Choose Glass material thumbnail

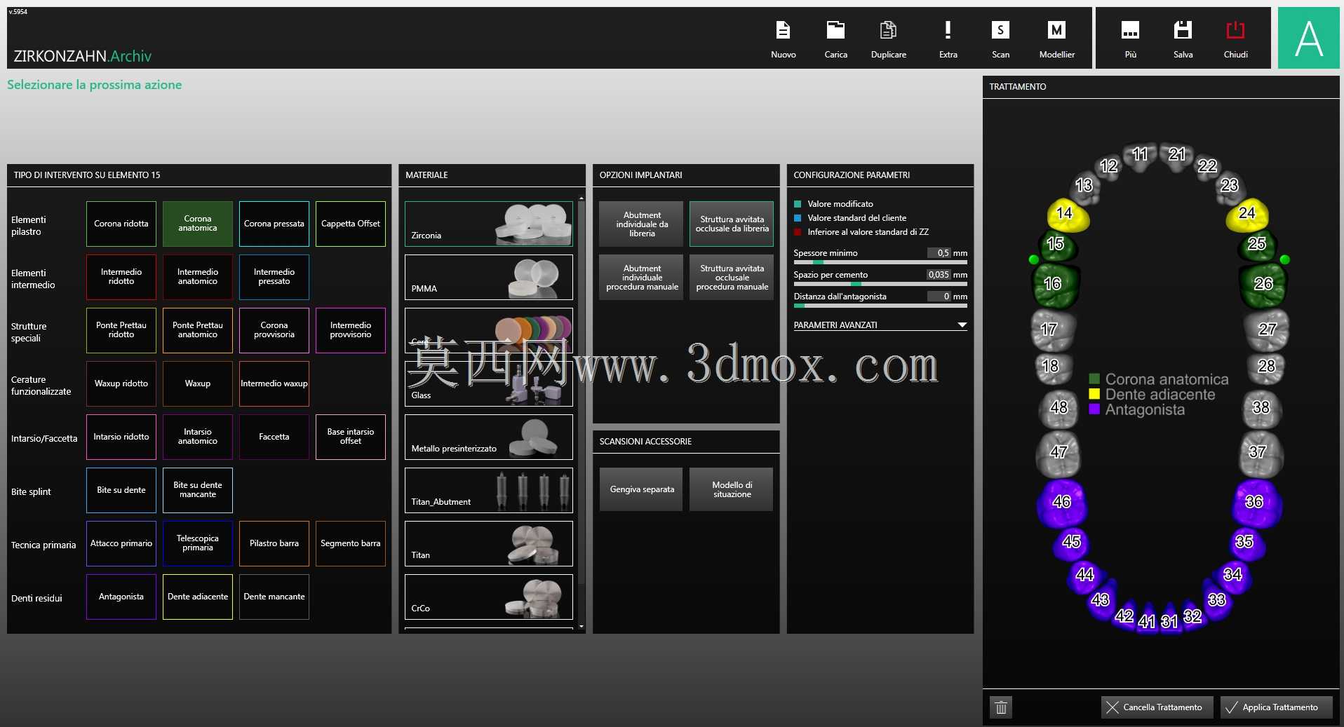pyautogui.click(x=488, y=383)
